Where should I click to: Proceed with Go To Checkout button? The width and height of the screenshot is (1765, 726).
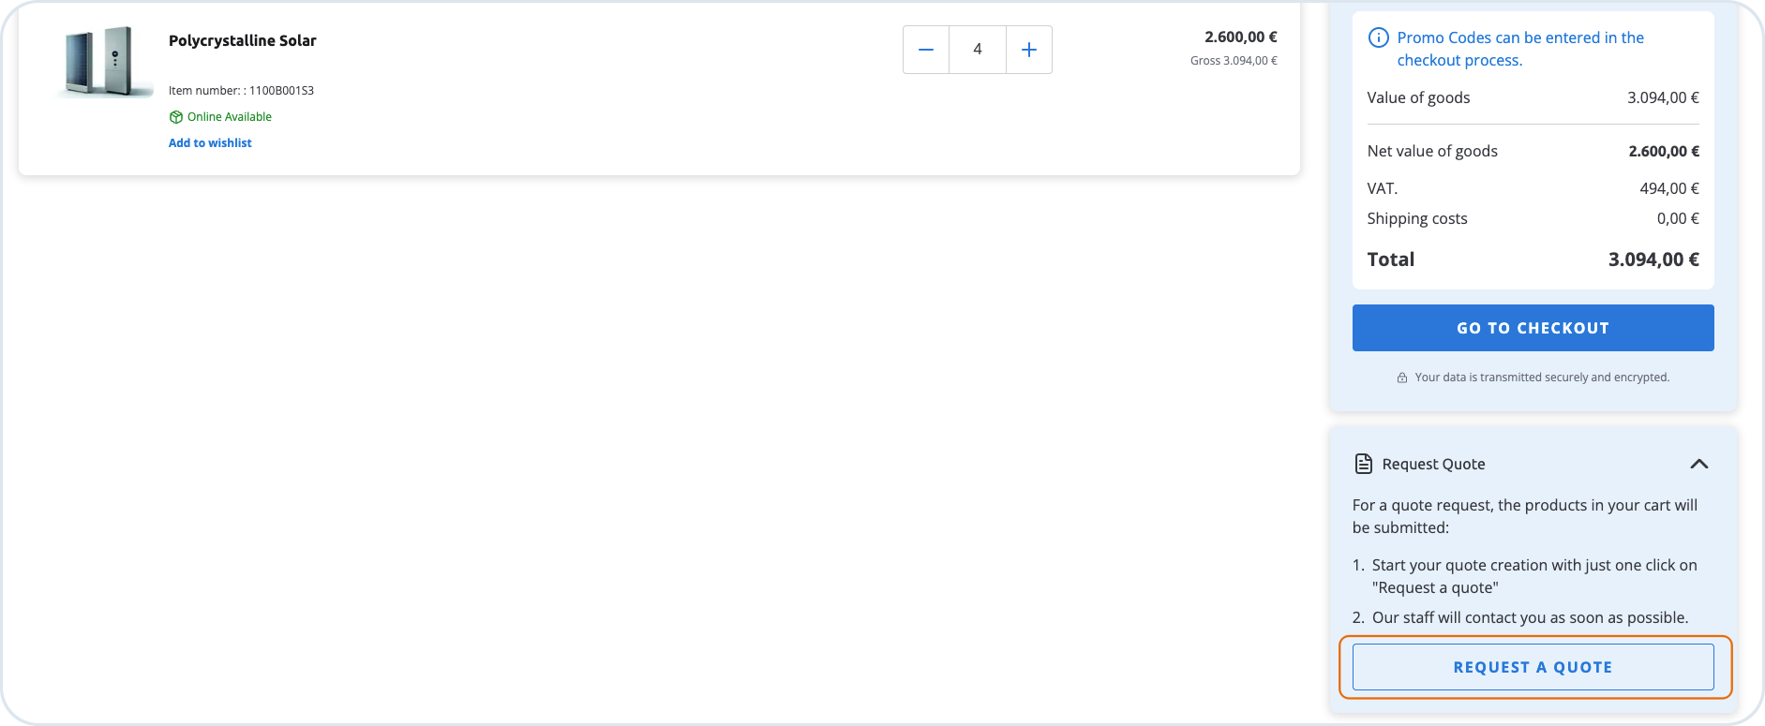coord(1533,328)
